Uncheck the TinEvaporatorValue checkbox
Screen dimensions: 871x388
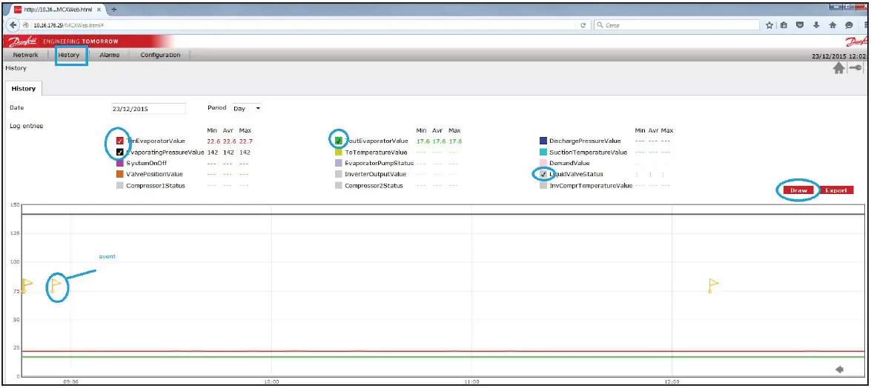pos(119,141)
